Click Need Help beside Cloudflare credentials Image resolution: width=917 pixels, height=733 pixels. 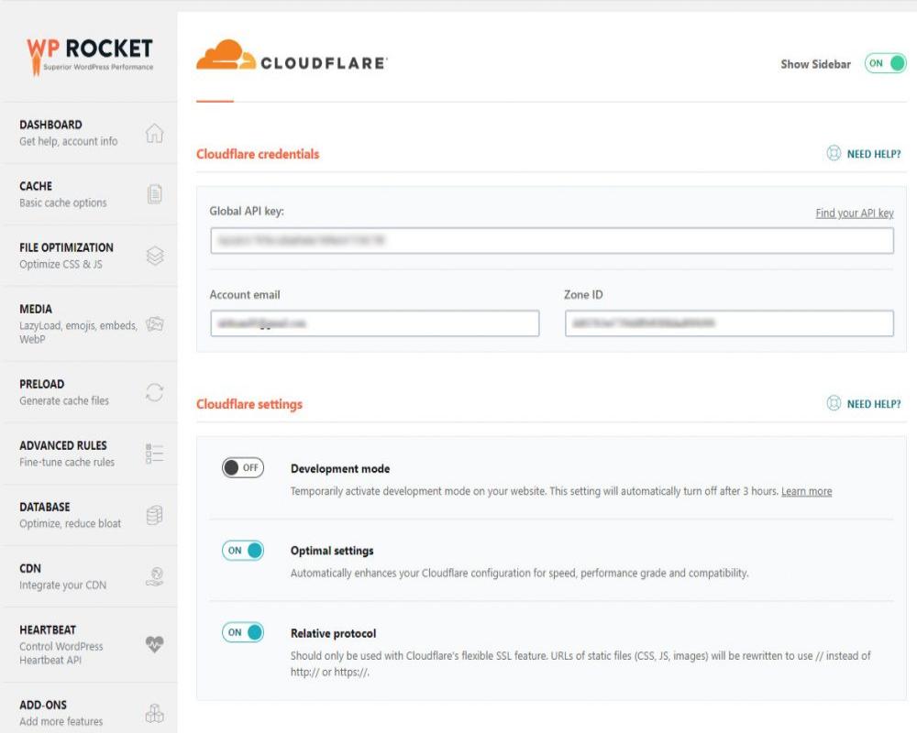864,154
